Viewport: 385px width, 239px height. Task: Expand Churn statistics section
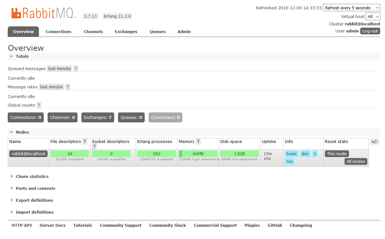32,176
